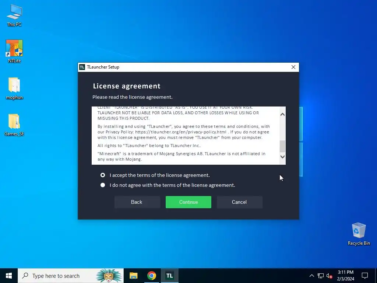The height and width of the screenshot is (283, 377).
Task: Click the carnival mask search highlight icon
Action: pyautogui.click(x=109, y=276)
